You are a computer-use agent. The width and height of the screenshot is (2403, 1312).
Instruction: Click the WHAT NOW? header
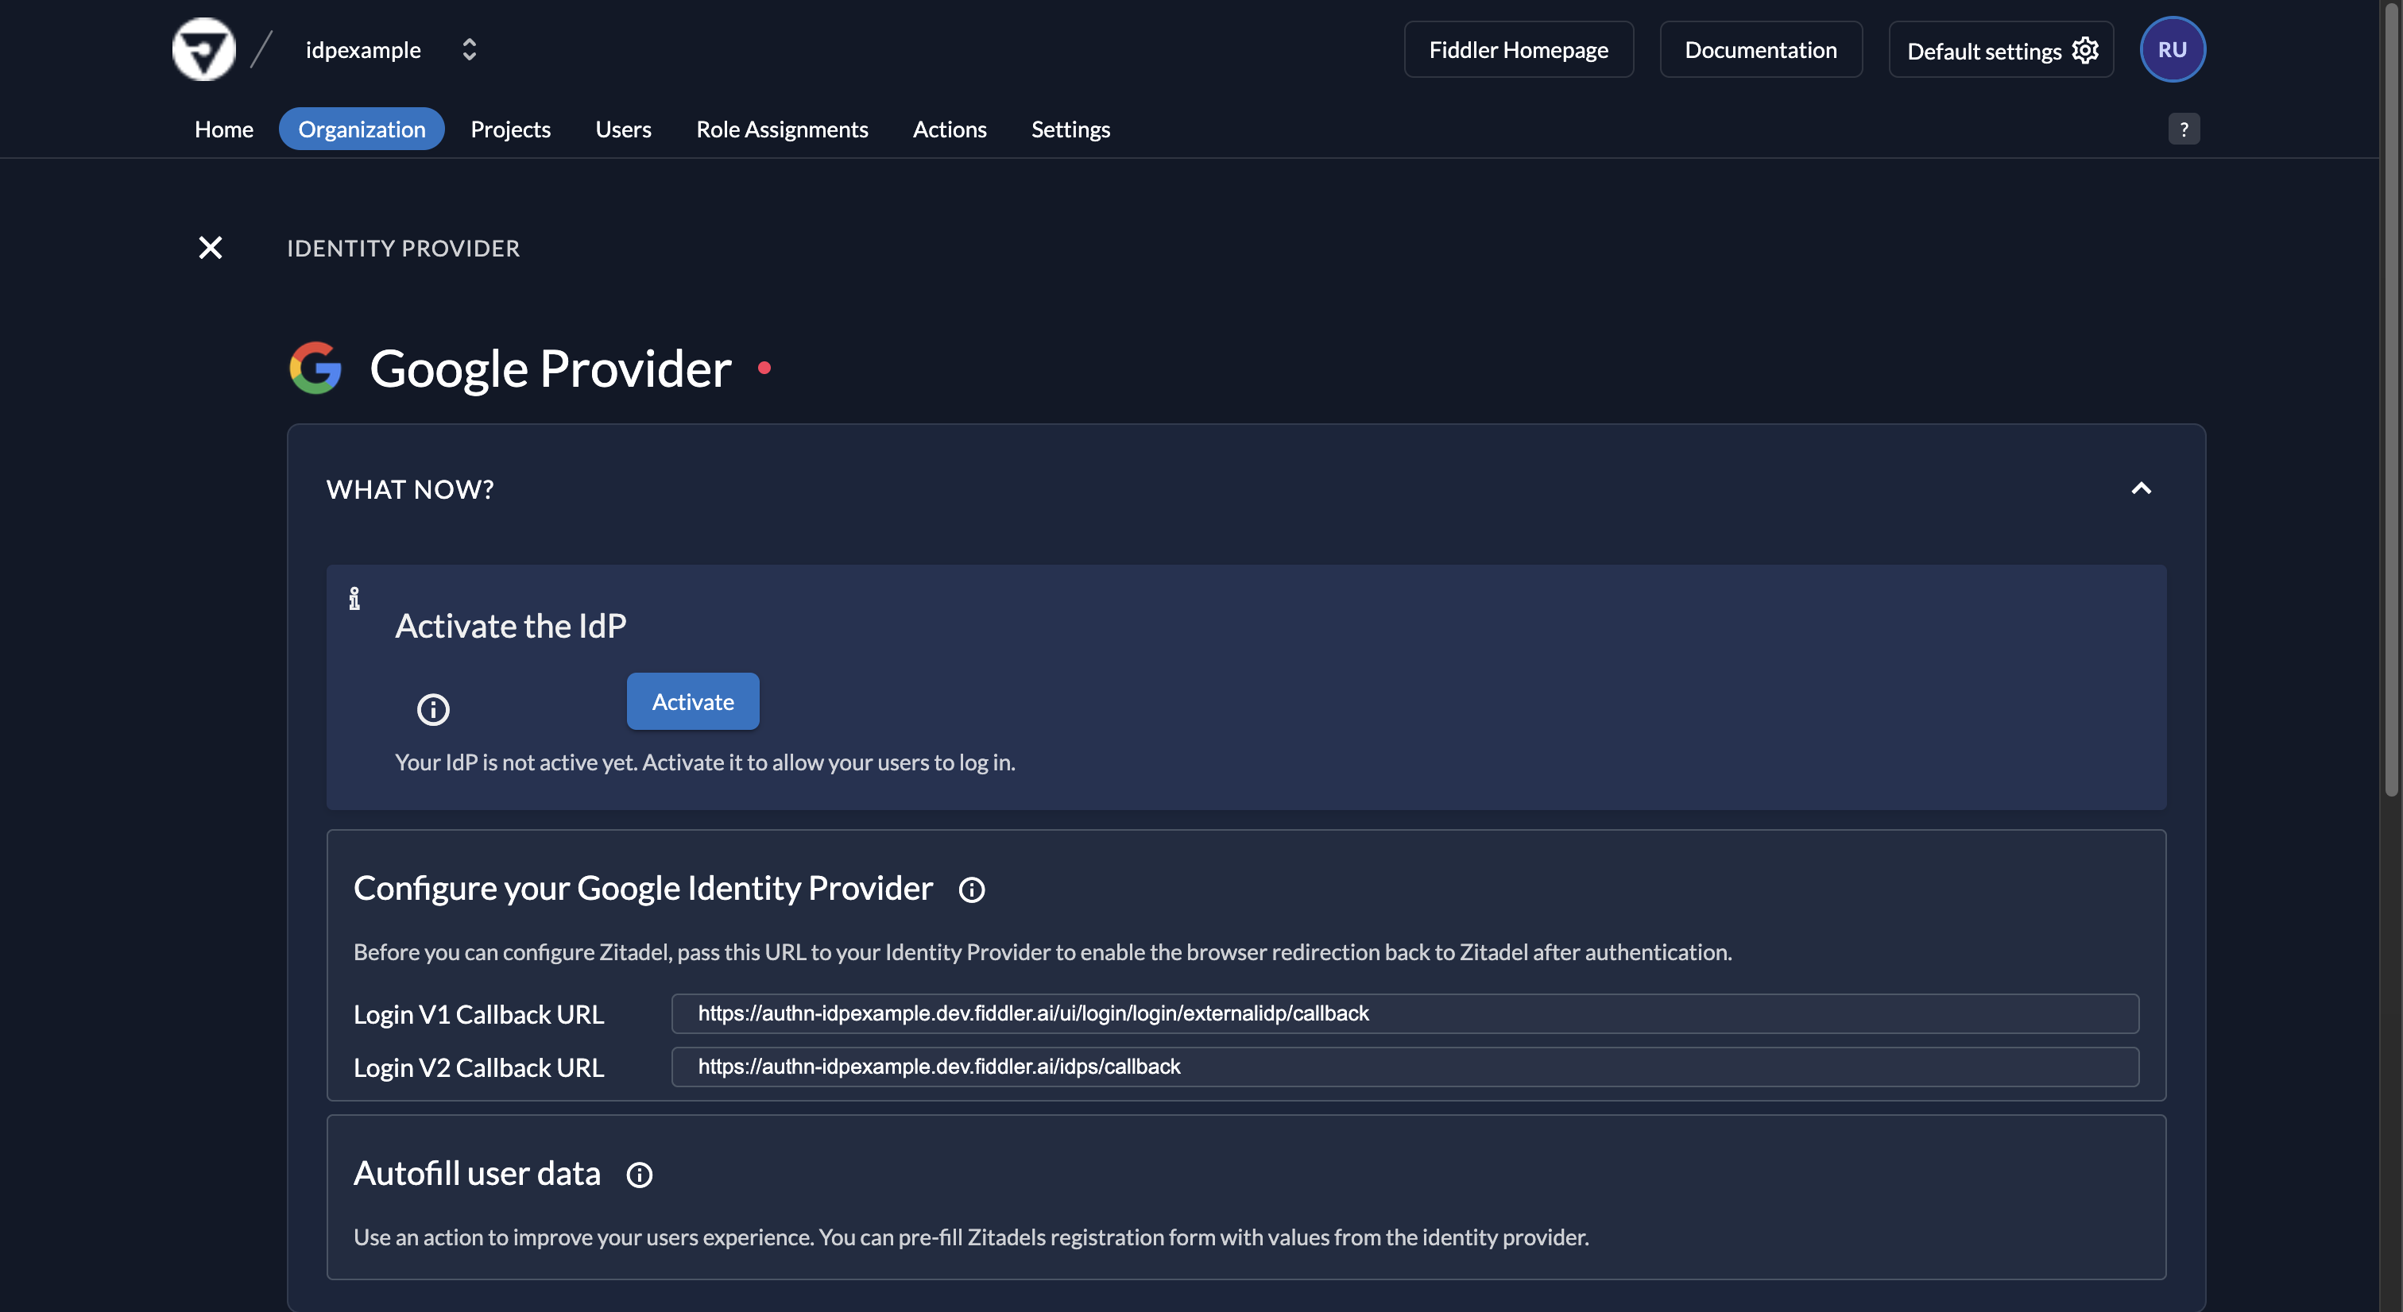point(409,488)
